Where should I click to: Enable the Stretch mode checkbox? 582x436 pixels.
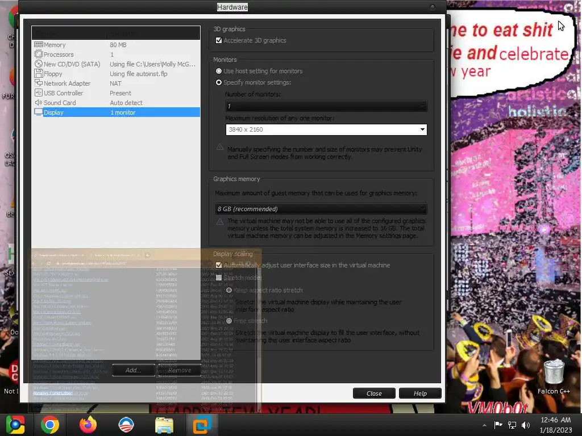tap(219, 277)
